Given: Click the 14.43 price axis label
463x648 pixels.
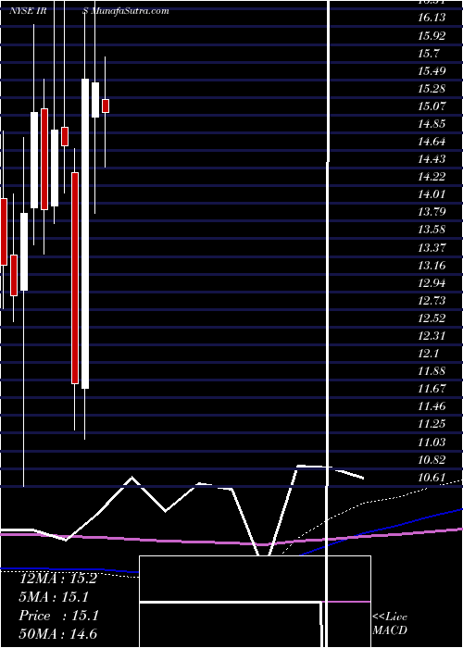Looking at the screenshot, I should [432, 159].
